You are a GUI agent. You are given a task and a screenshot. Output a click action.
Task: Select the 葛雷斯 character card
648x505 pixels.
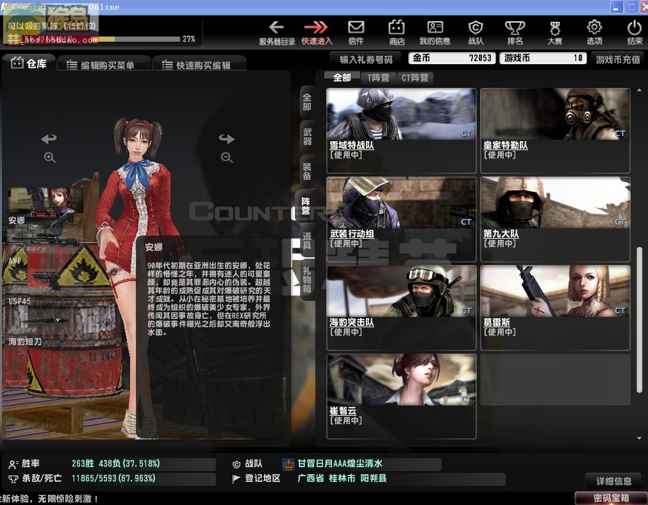[555, 308]
